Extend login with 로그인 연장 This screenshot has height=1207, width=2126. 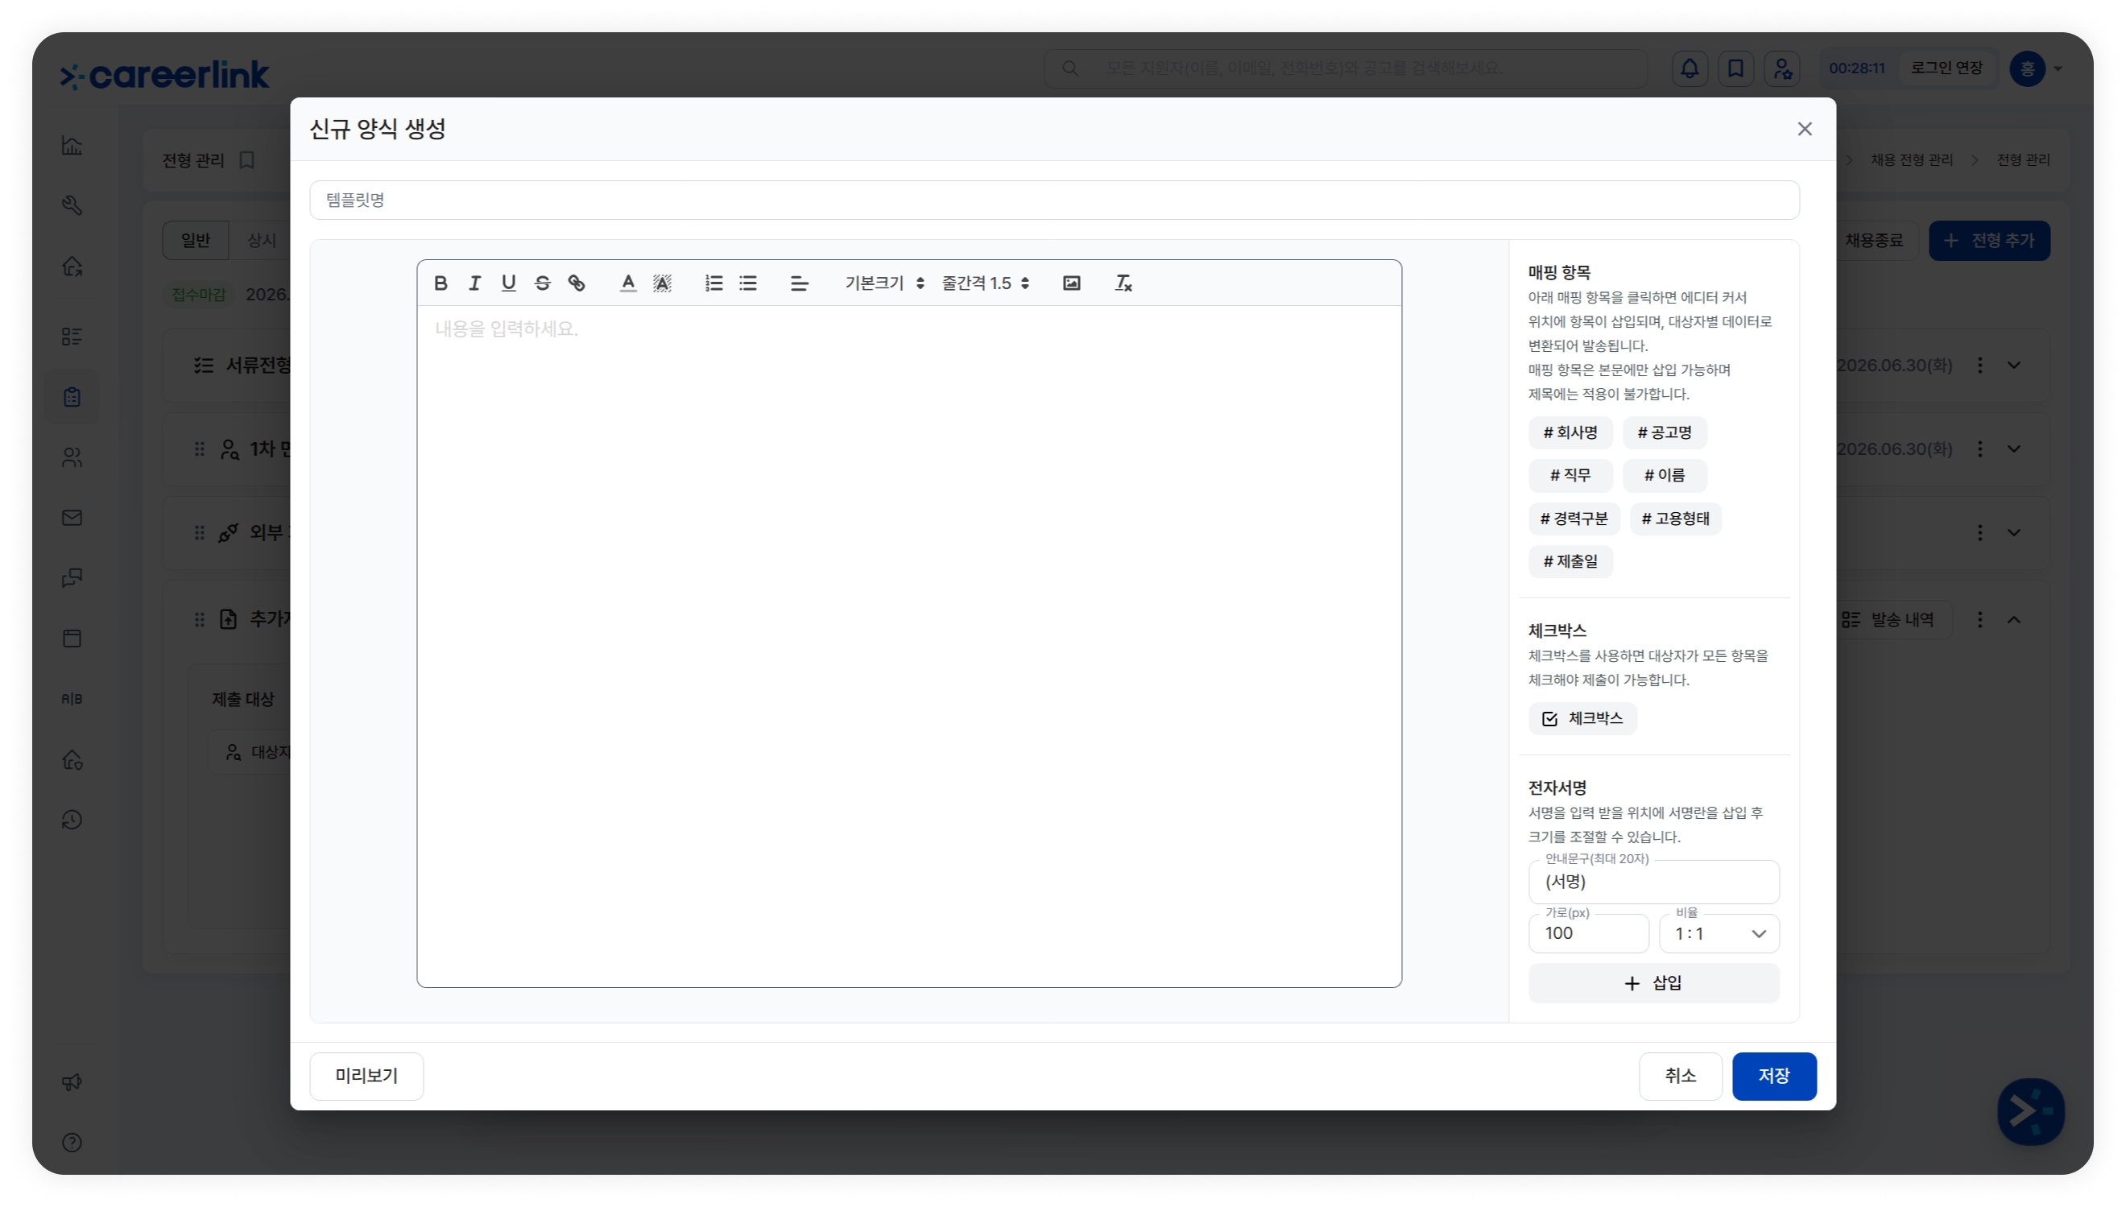[1946, 68]
